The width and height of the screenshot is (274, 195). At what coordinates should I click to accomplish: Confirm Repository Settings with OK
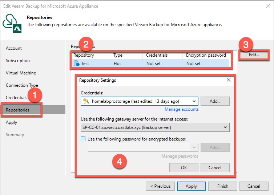tap(184, 167)
